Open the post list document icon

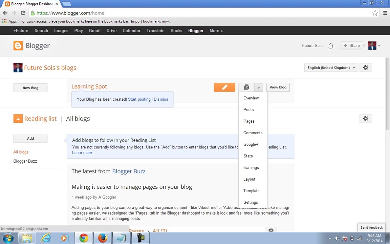click(246, 87)
